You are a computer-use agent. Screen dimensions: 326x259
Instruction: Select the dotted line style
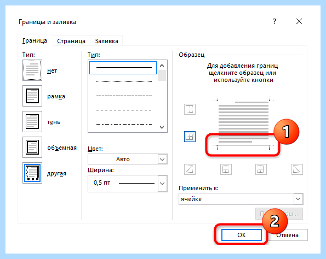click(x=123, y=82)
